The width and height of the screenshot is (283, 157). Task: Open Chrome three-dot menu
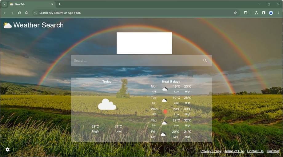click(278, 13)
